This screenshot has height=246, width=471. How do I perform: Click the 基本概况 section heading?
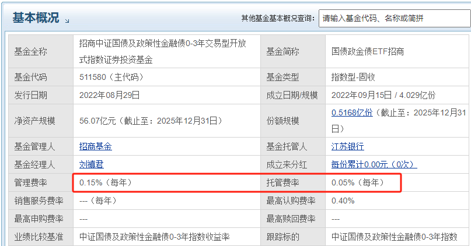pos(36,18)
